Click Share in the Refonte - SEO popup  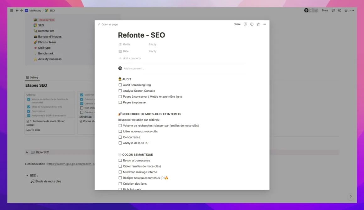point(237,24)
